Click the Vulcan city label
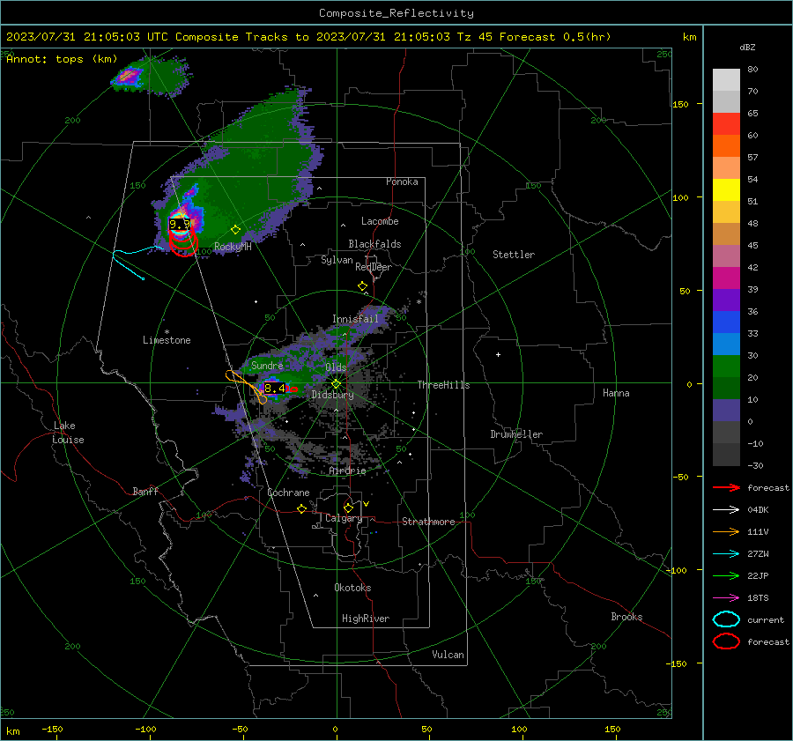This screenshot has width=793, height=741. pyautogui.click(x=448, y=655)
